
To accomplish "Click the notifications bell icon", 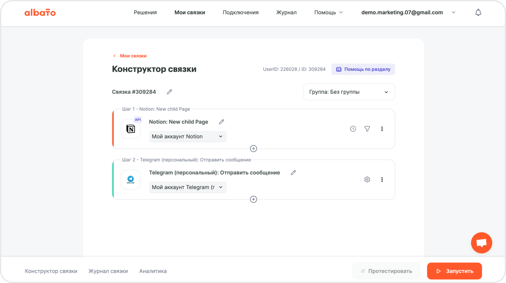I will (478, 13).
